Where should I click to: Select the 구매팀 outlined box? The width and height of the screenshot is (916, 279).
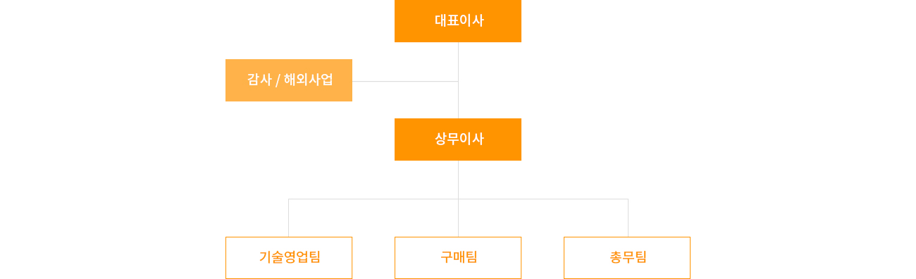pyautogui.click(x=458, y=258)
